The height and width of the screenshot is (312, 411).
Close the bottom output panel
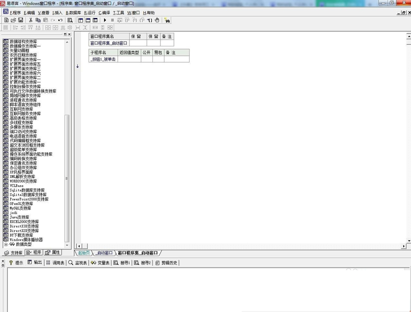click(x=3, y=261)
